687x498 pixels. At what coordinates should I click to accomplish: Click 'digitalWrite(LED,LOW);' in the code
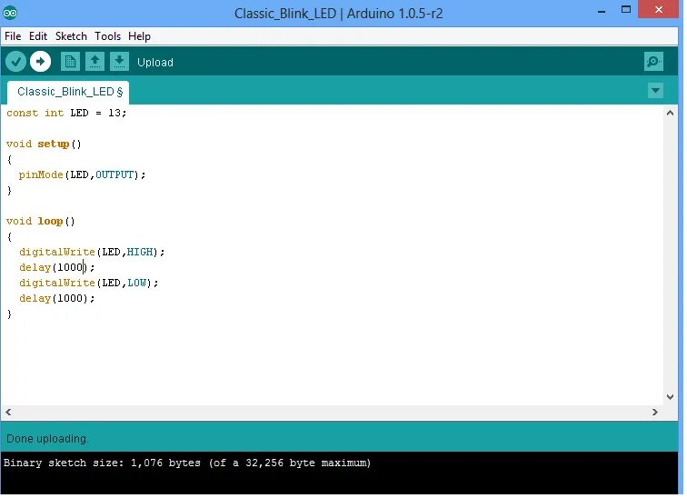click(89, 284)
